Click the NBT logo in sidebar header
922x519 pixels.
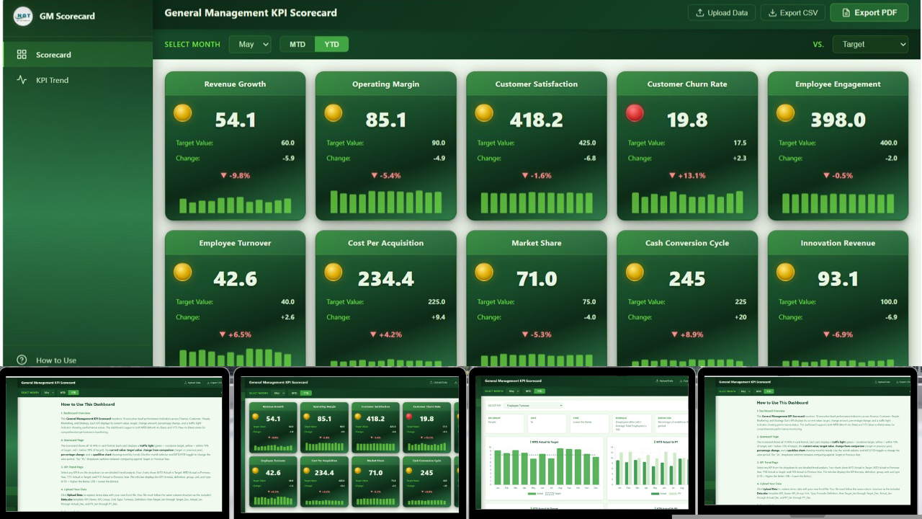tap(23, 16)
